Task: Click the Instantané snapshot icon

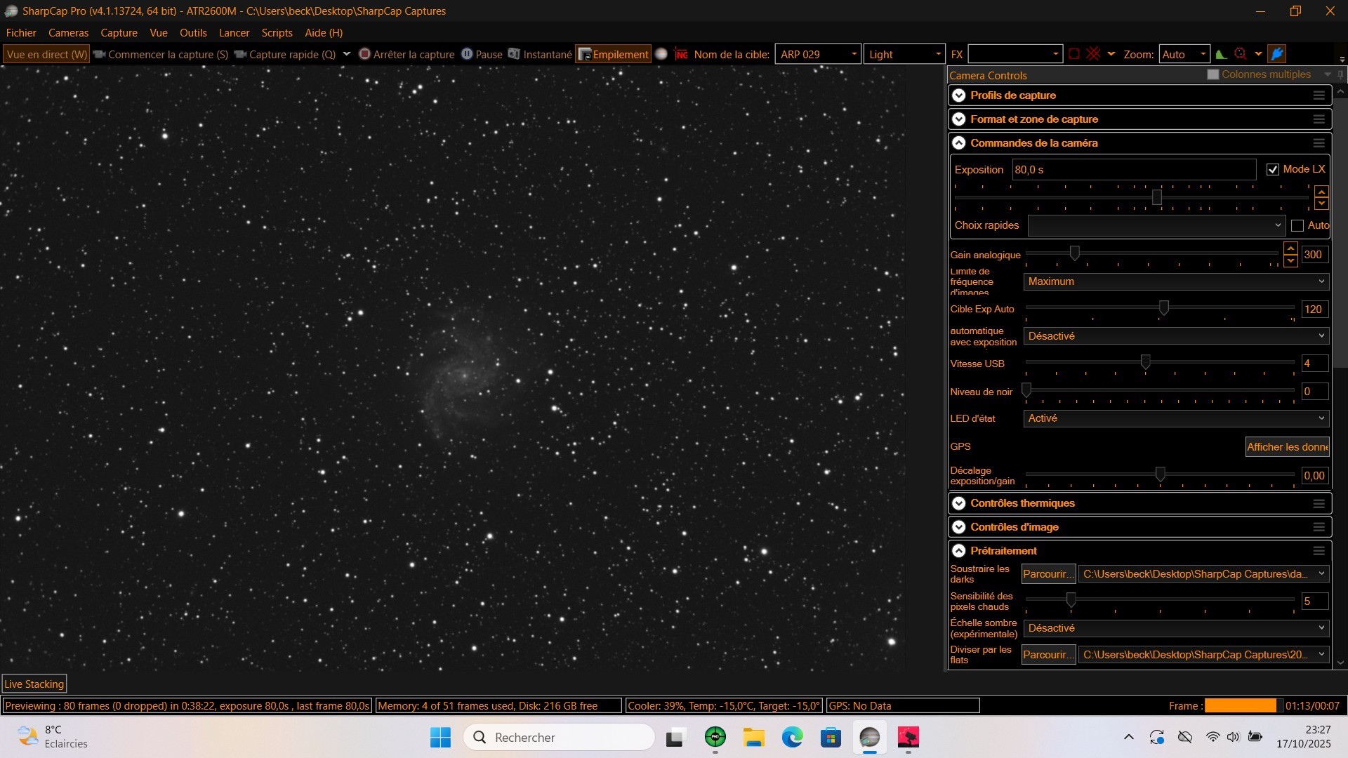Action: click(x=514, y=54)
